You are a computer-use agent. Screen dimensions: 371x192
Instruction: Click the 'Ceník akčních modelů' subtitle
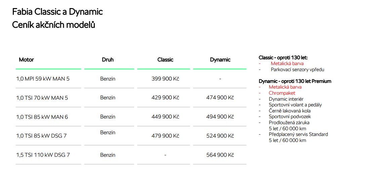click(53, 25)
